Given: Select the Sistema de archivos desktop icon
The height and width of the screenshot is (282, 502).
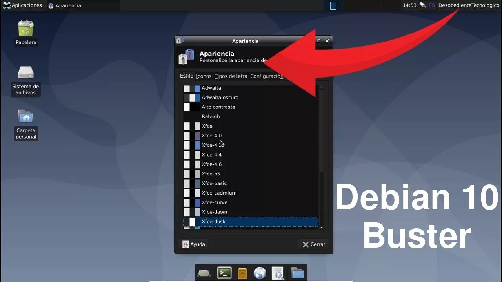Looking at the screenshot, I should click(26, 81).
